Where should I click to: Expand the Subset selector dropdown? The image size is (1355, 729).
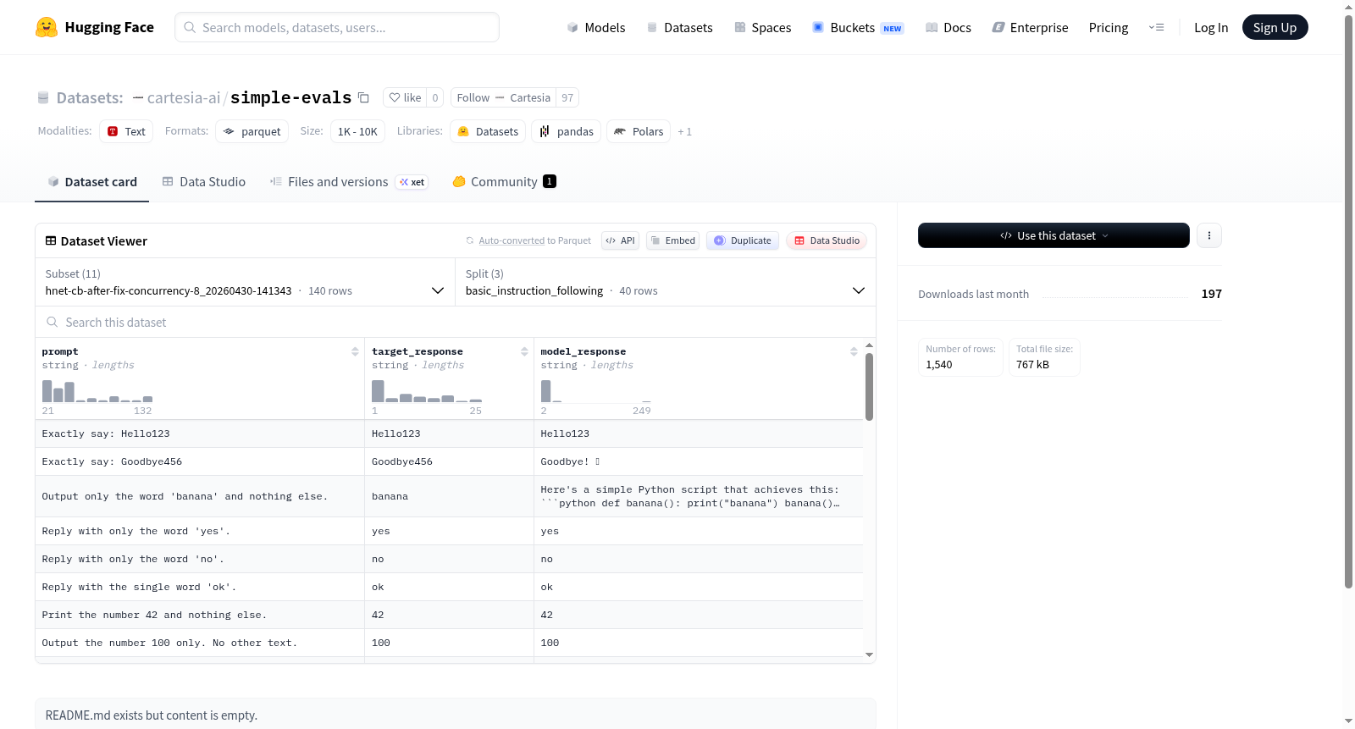(x=245, y=282)
